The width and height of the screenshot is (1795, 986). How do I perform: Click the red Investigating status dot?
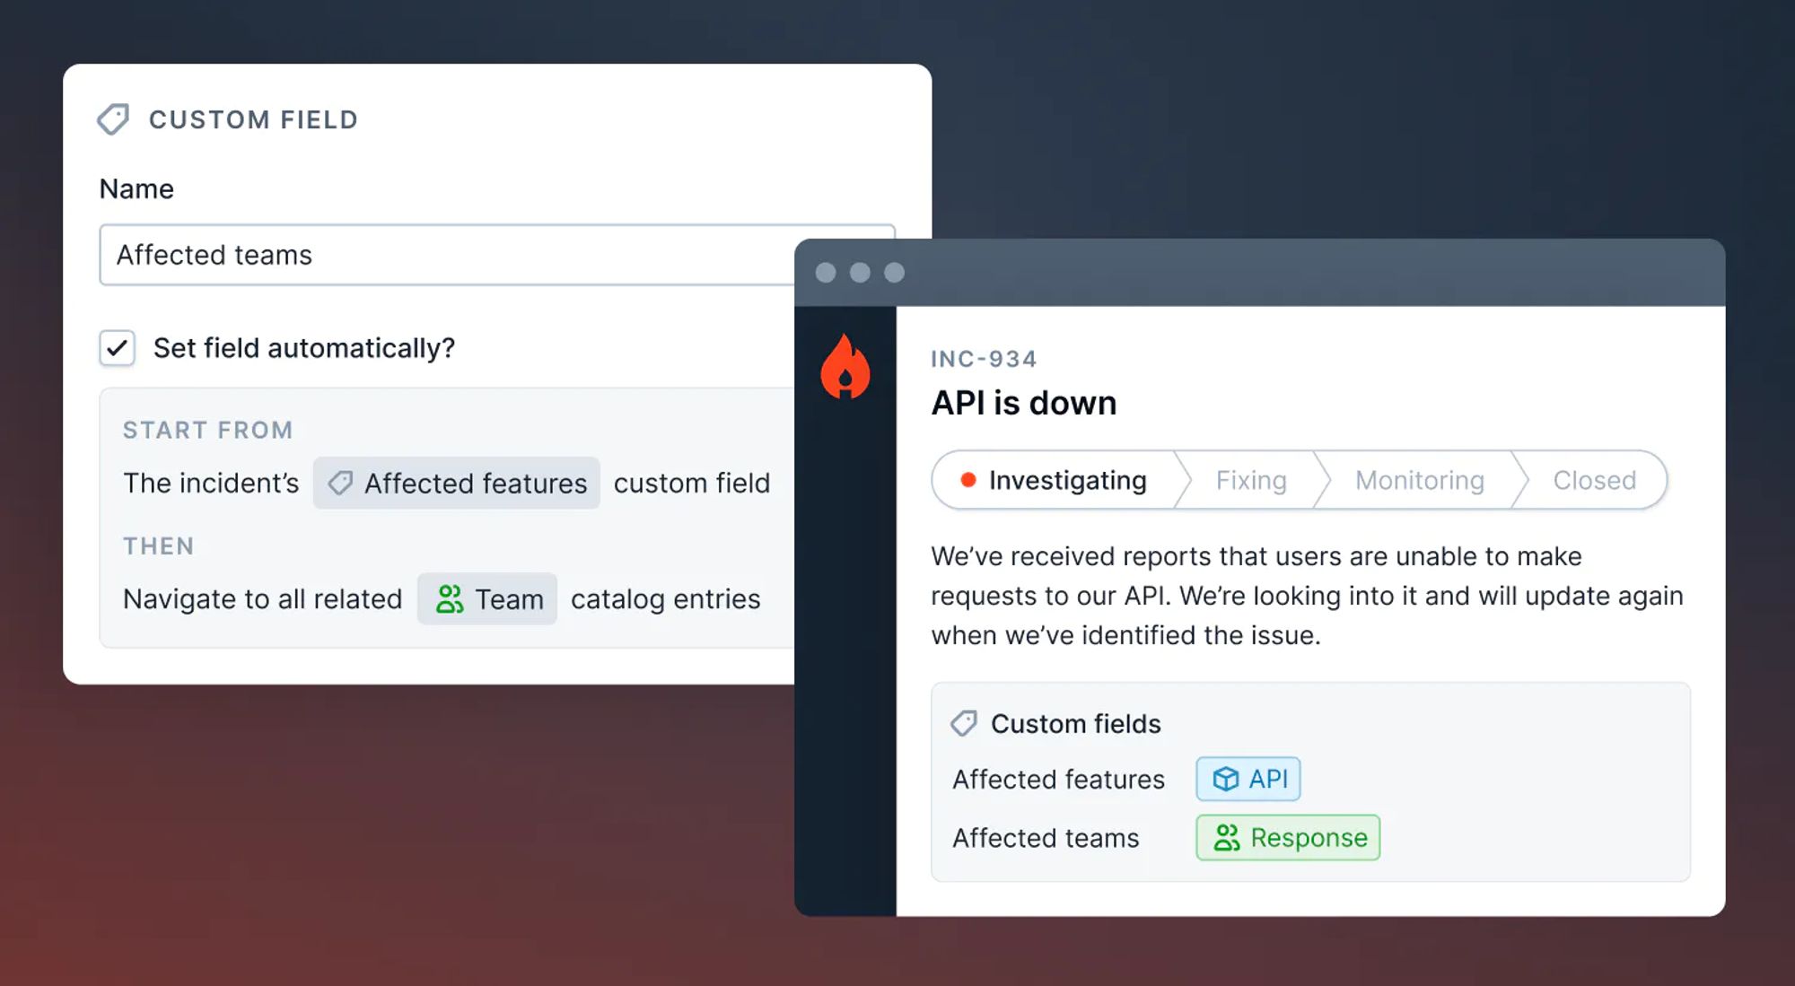968,480
